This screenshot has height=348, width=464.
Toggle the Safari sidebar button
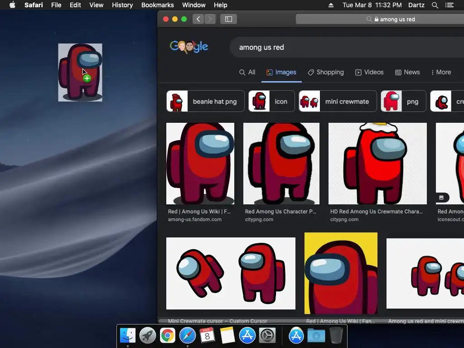click(x=228, y=19)
